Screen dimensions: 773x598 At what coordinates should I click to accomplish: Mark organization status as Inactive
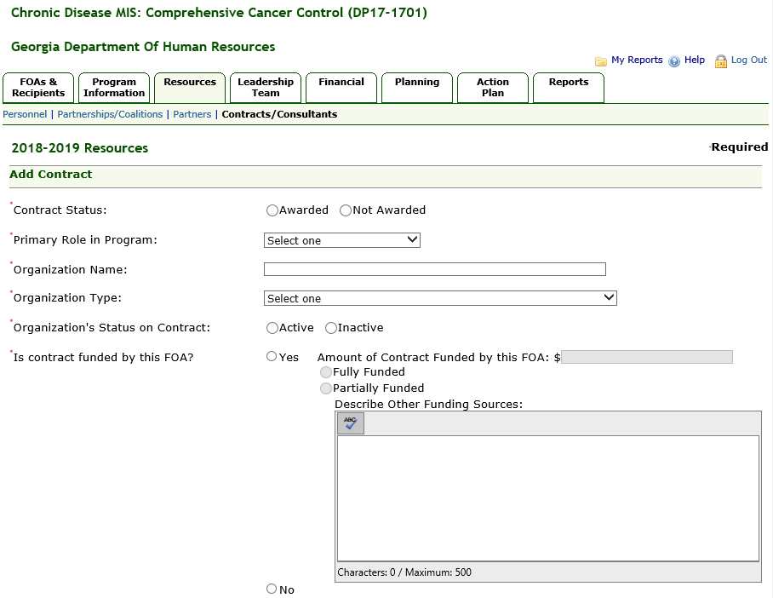coord(331,328)
